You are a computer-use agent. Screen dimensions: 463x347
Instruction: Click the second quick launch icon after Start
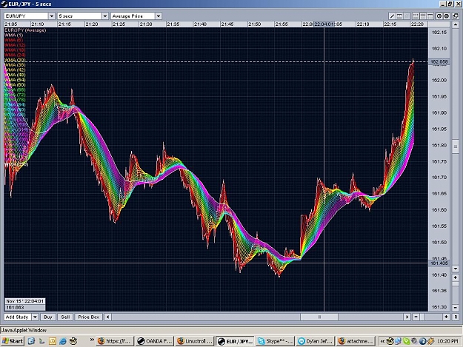coord(42,341)
